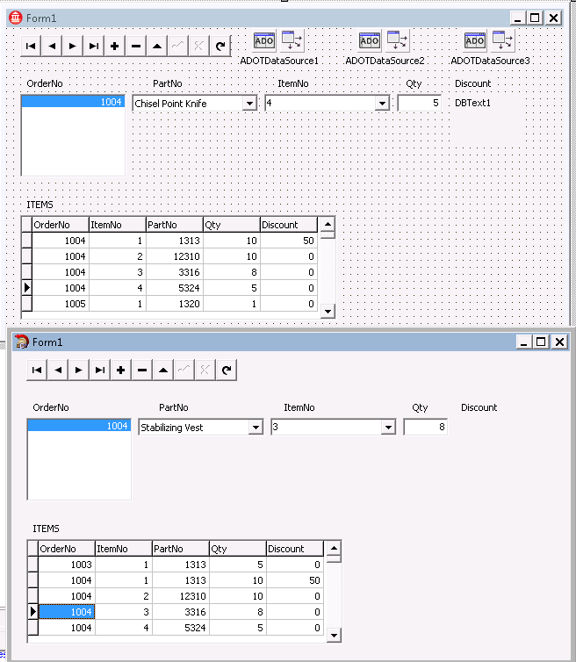This screenshot has height=662, width=576.
Task: Click row indicator of current row in lower grid
Action: pos(33,612)
